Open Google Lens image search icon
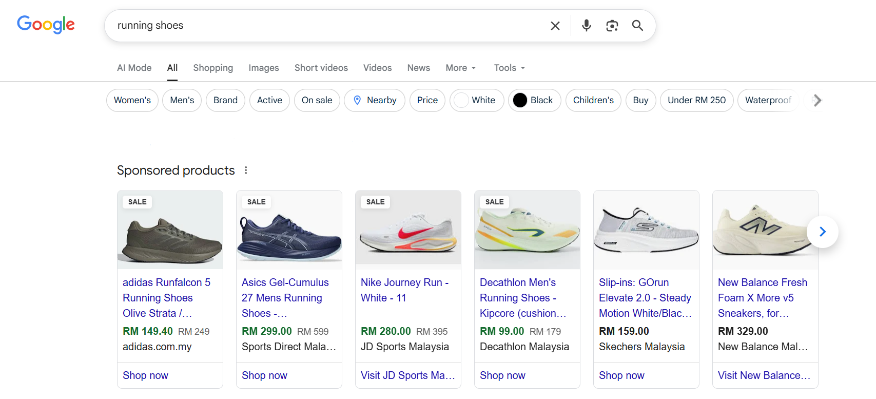 coord(612,26)
